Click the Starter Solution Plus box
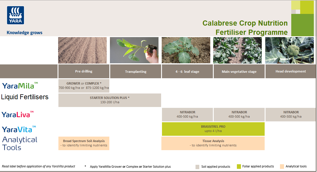Screen dimensions: 317x172 110,100
